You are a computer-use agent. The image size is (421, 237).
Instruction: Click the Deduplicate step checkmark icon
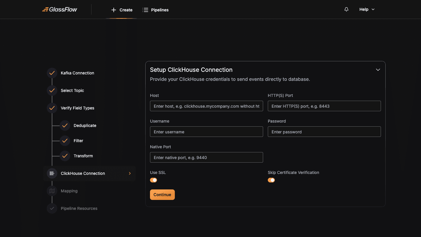tap(65, 126)
